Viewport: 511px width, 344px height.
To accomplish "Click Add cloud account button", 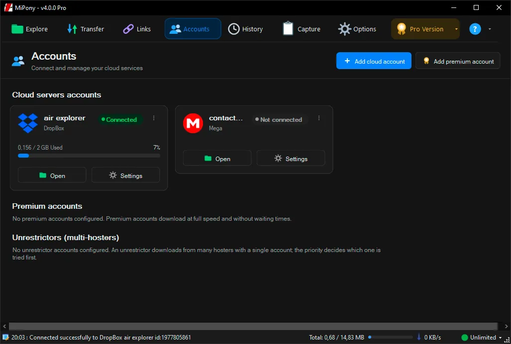I will click(x=374, y=61).
